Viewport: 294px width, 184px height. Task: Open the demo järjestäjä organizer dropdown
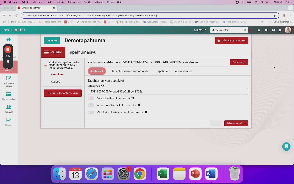229,30
